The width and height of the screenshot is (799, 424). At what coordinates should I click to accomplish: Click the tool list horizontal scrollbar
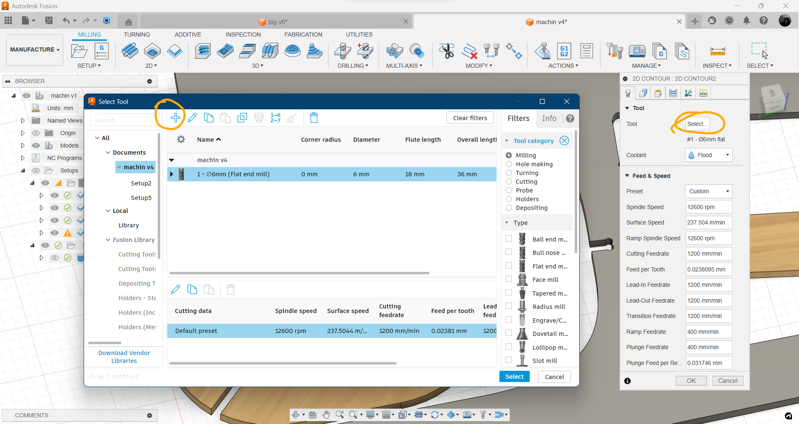(x=299, y=273)
